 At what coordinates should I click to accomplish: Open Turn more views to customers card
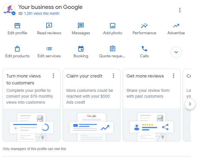tap(31, 105)
